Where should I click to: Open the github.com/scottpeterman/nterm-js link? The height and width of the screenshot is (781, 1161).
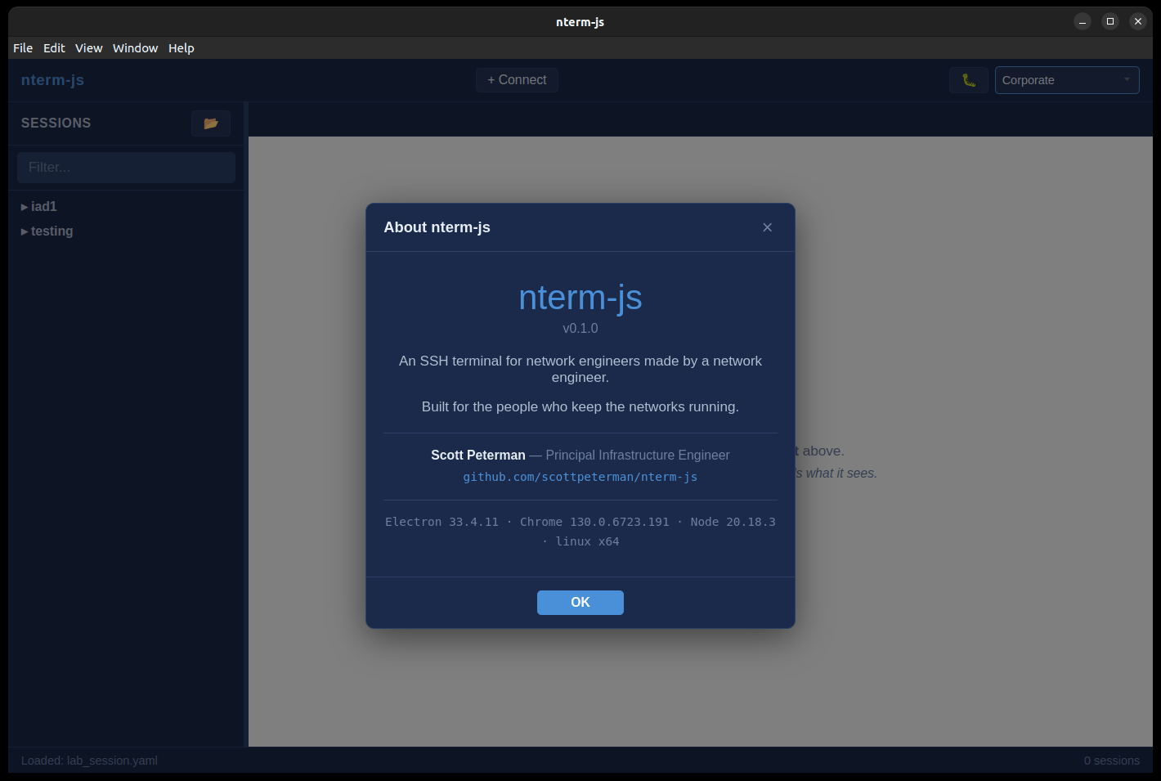pyautogui.click(x=580, y=476)
